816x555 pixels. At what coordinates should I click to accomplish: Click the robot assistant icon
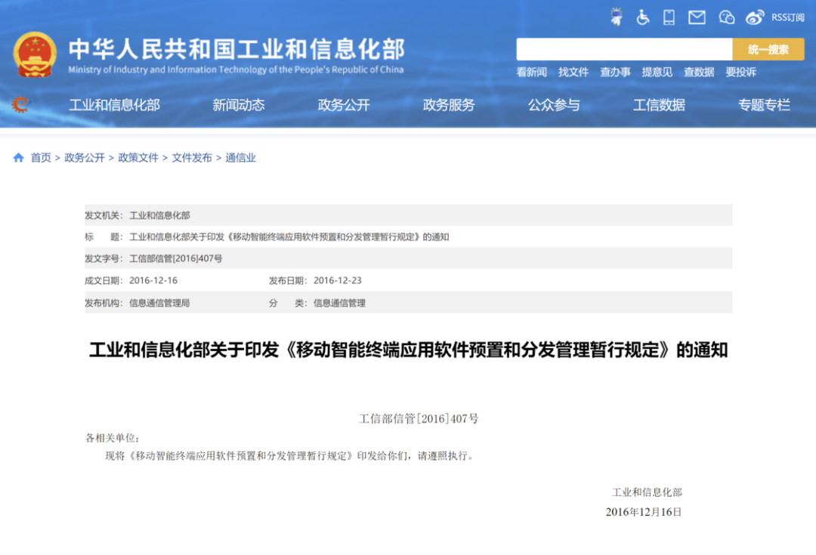coord(617,17)
